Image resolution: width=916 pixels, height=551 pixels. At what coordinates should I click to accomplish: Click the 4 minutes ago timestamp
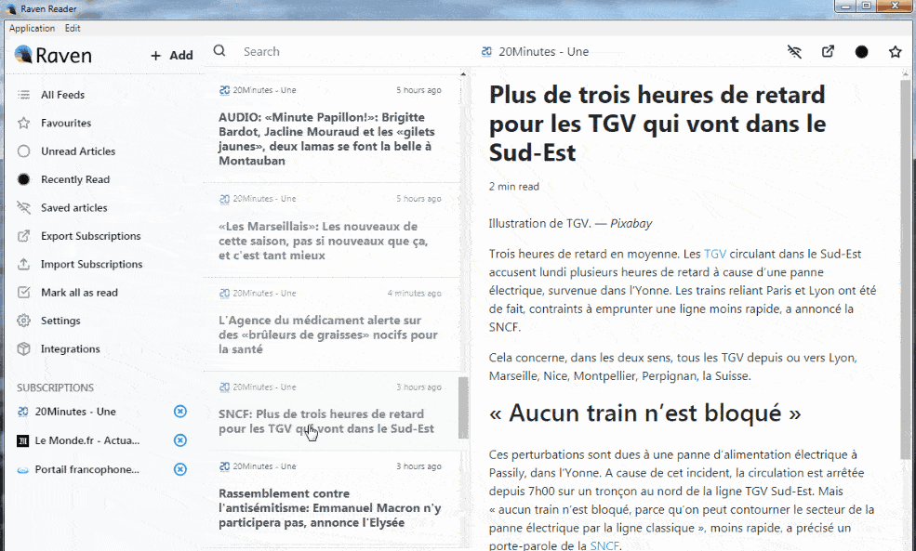[414, 293]
